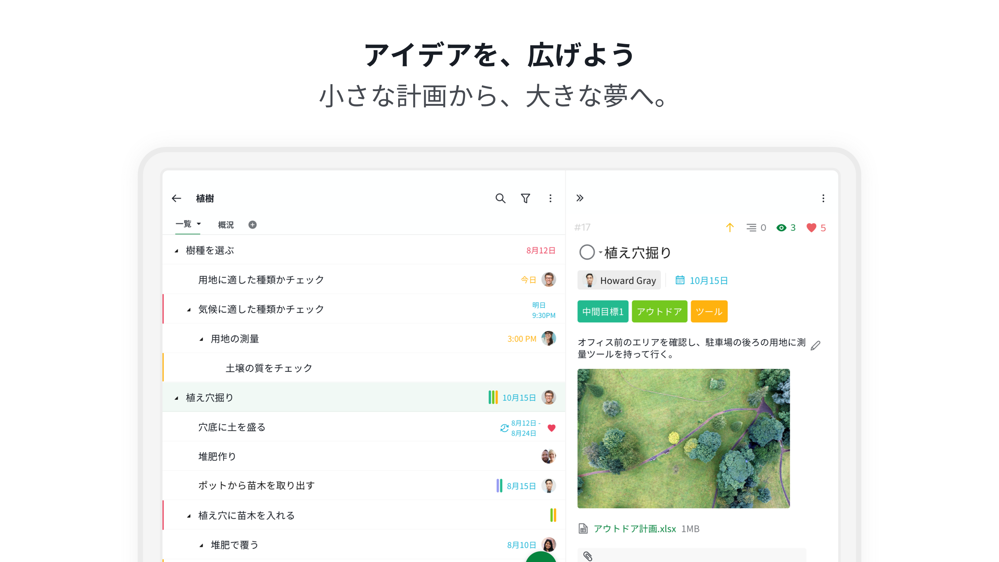The width and height of the screenshot is (999, 562).
Task: Click the file icon beside アウトドア計画.xlsx
Action: tap(583, 529)
